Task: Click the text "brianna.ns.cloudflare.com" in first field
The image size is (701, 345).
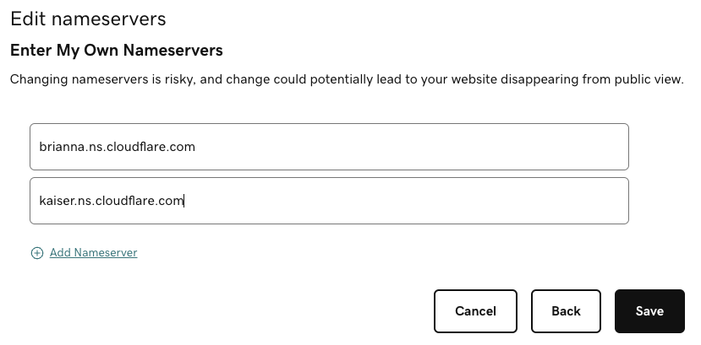Action: pyautogui.click(x=118, y=147)
